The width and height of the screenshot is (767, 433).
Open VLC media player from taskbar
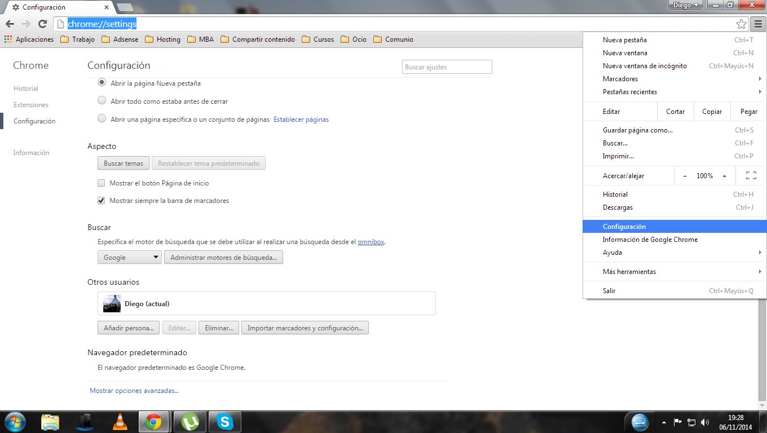(x=120, y=421)
